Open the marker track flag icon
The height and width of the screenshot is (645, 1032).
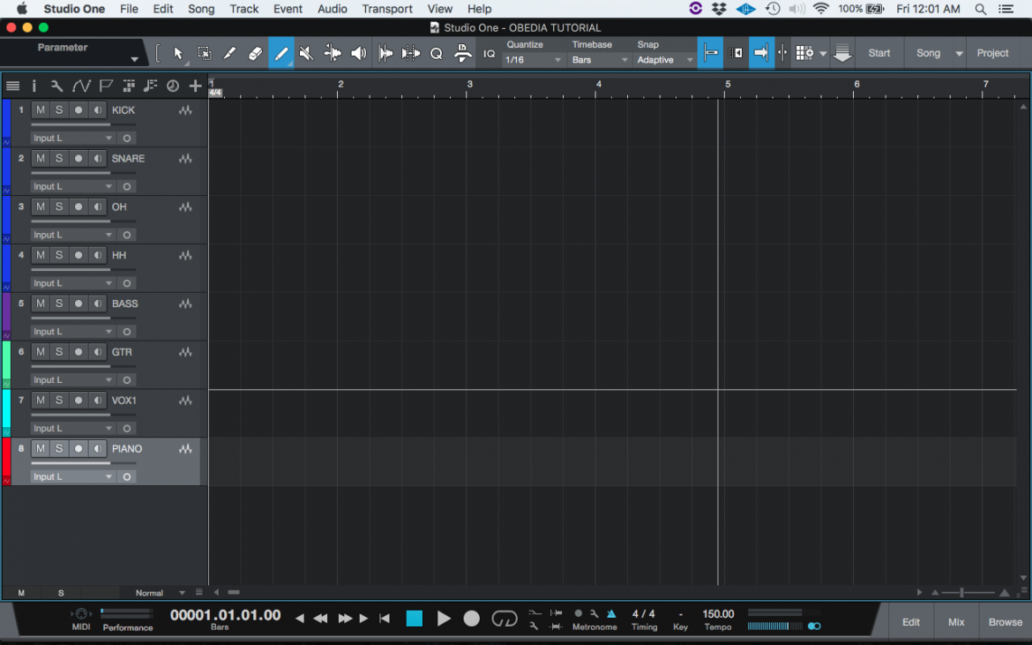click(105, 86)
